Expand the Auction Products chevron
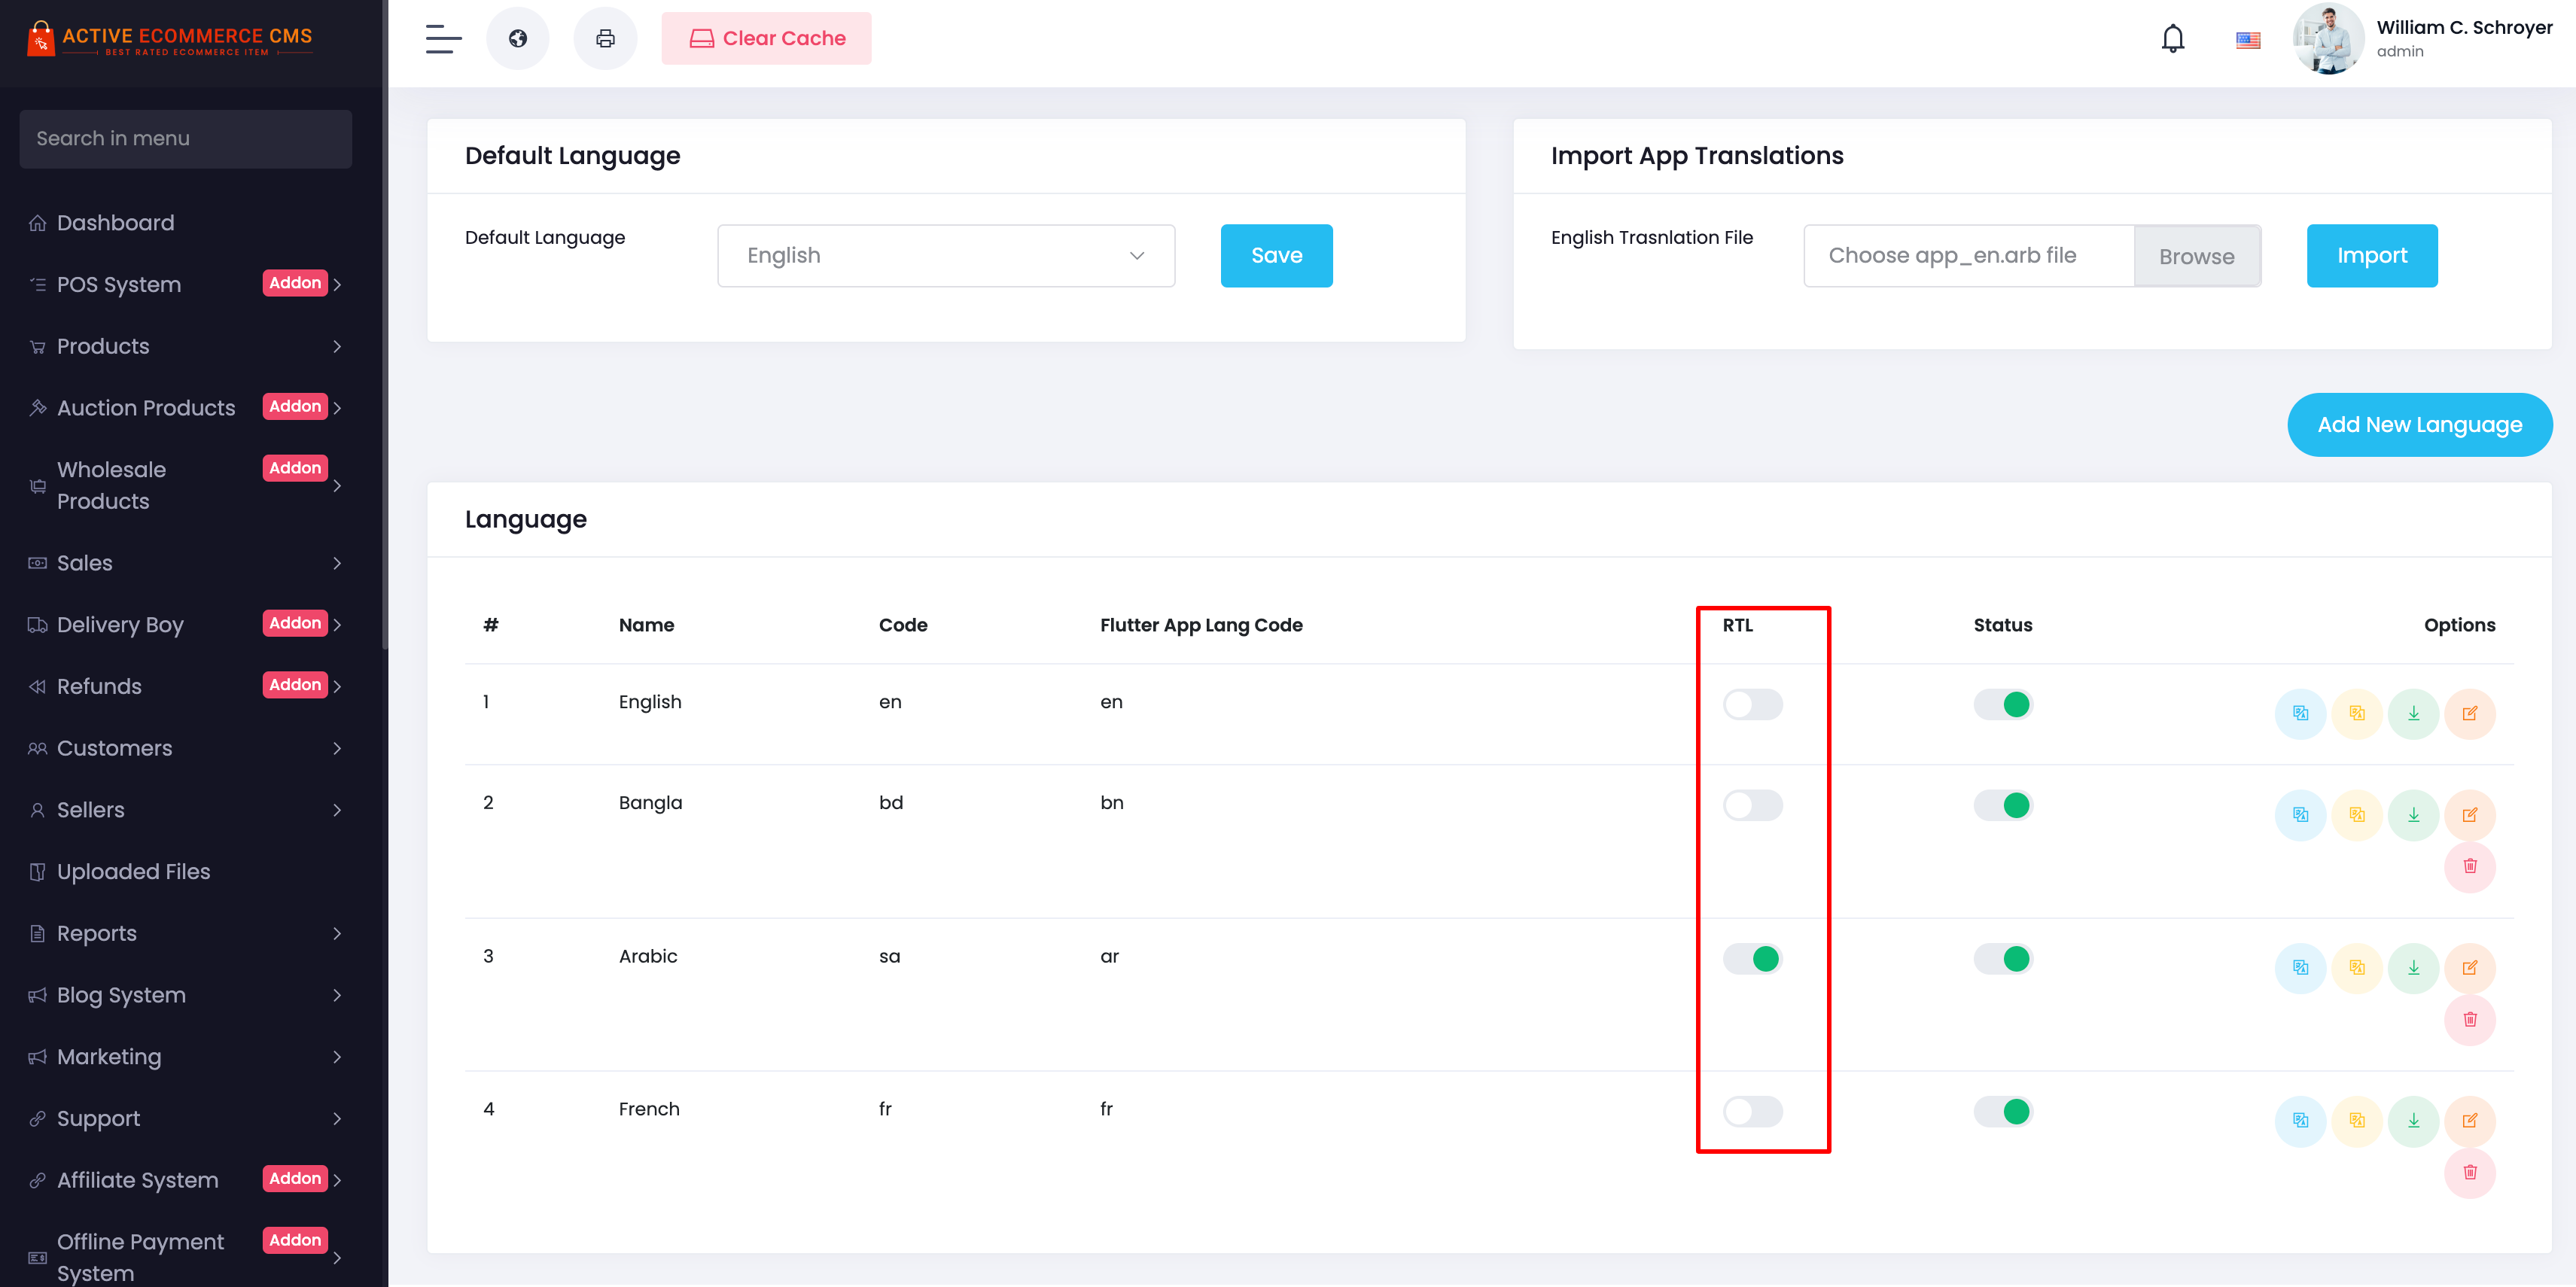The image size is (2576, 1287). point(337,408)
